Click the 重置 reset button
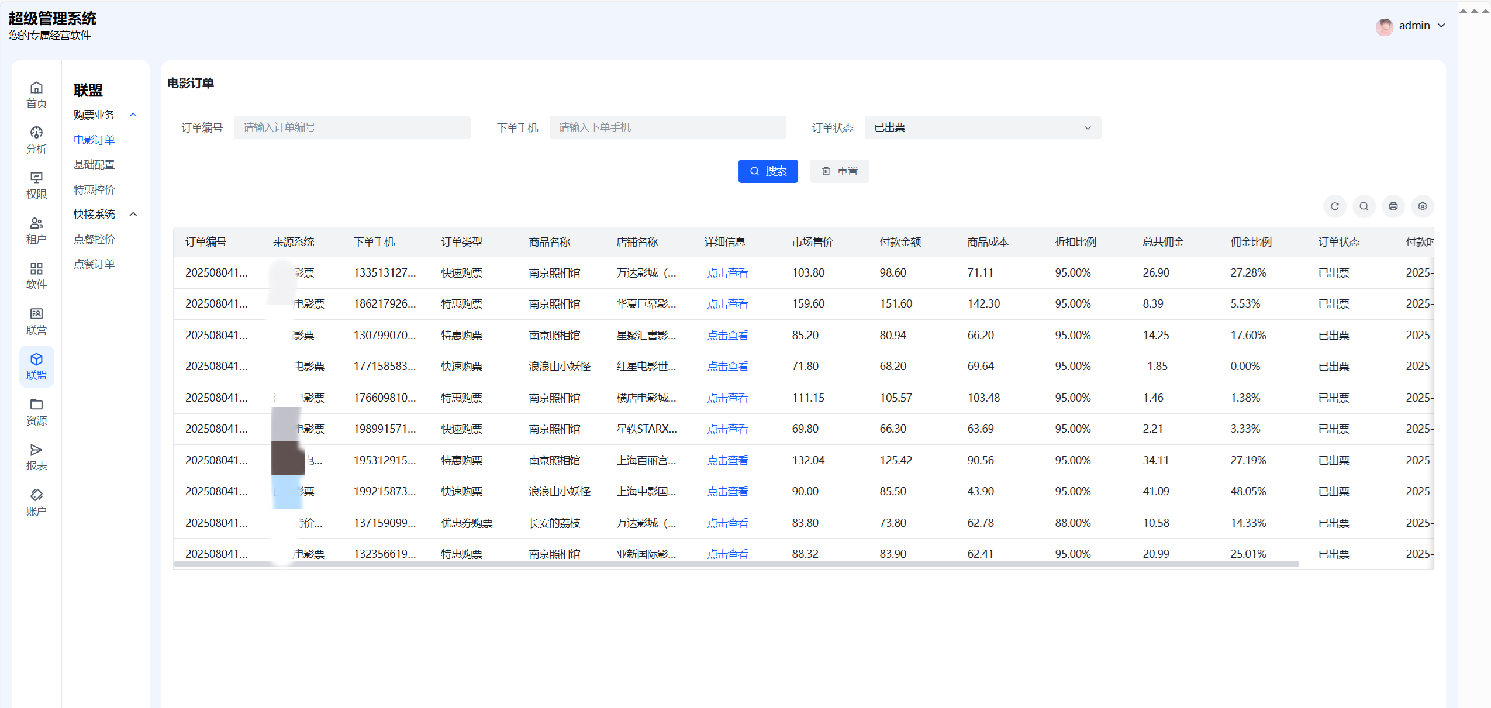The height and width of the screenshot is (708, 1491). [840, 171]
